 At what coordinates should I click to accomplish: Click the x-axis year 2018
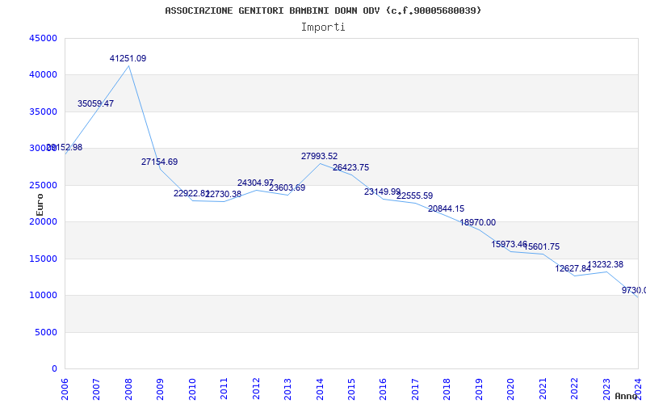[x=447, y=389]
